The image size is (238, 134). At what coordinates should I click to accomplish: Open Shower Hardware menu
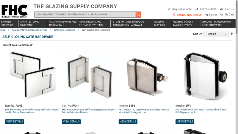pyautogui.click(x=7, y=24)
